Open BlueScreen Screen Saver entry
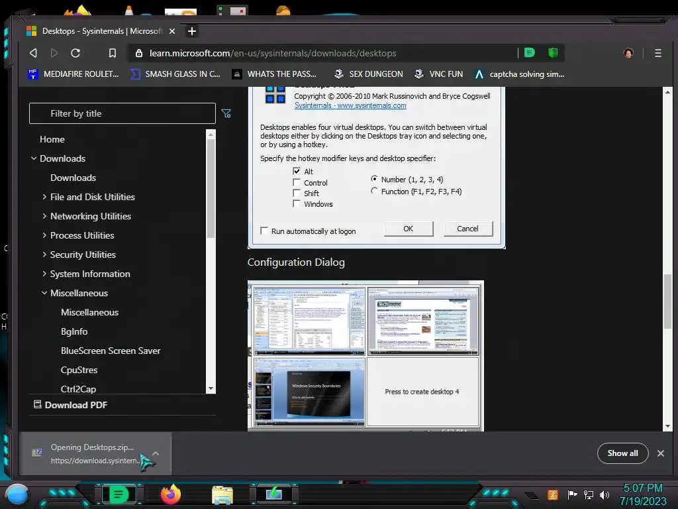Screen dimensions: 678x509 [111, 351]
